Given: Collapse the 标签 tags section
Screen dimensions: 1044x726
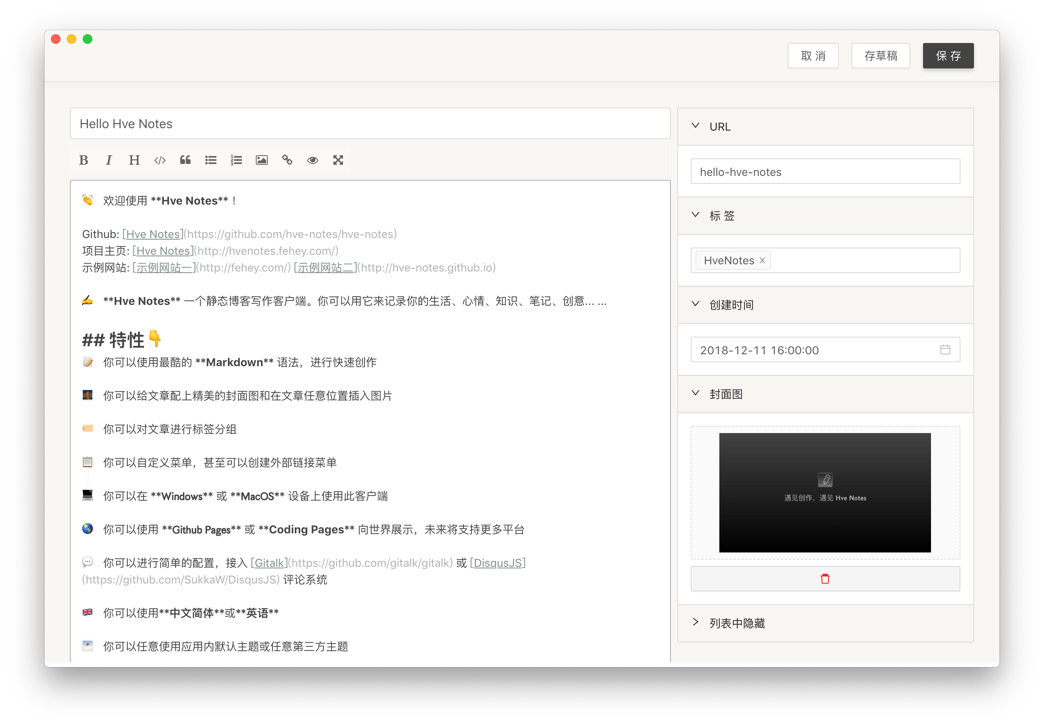Looking at the screenshot, I should 695,215.
